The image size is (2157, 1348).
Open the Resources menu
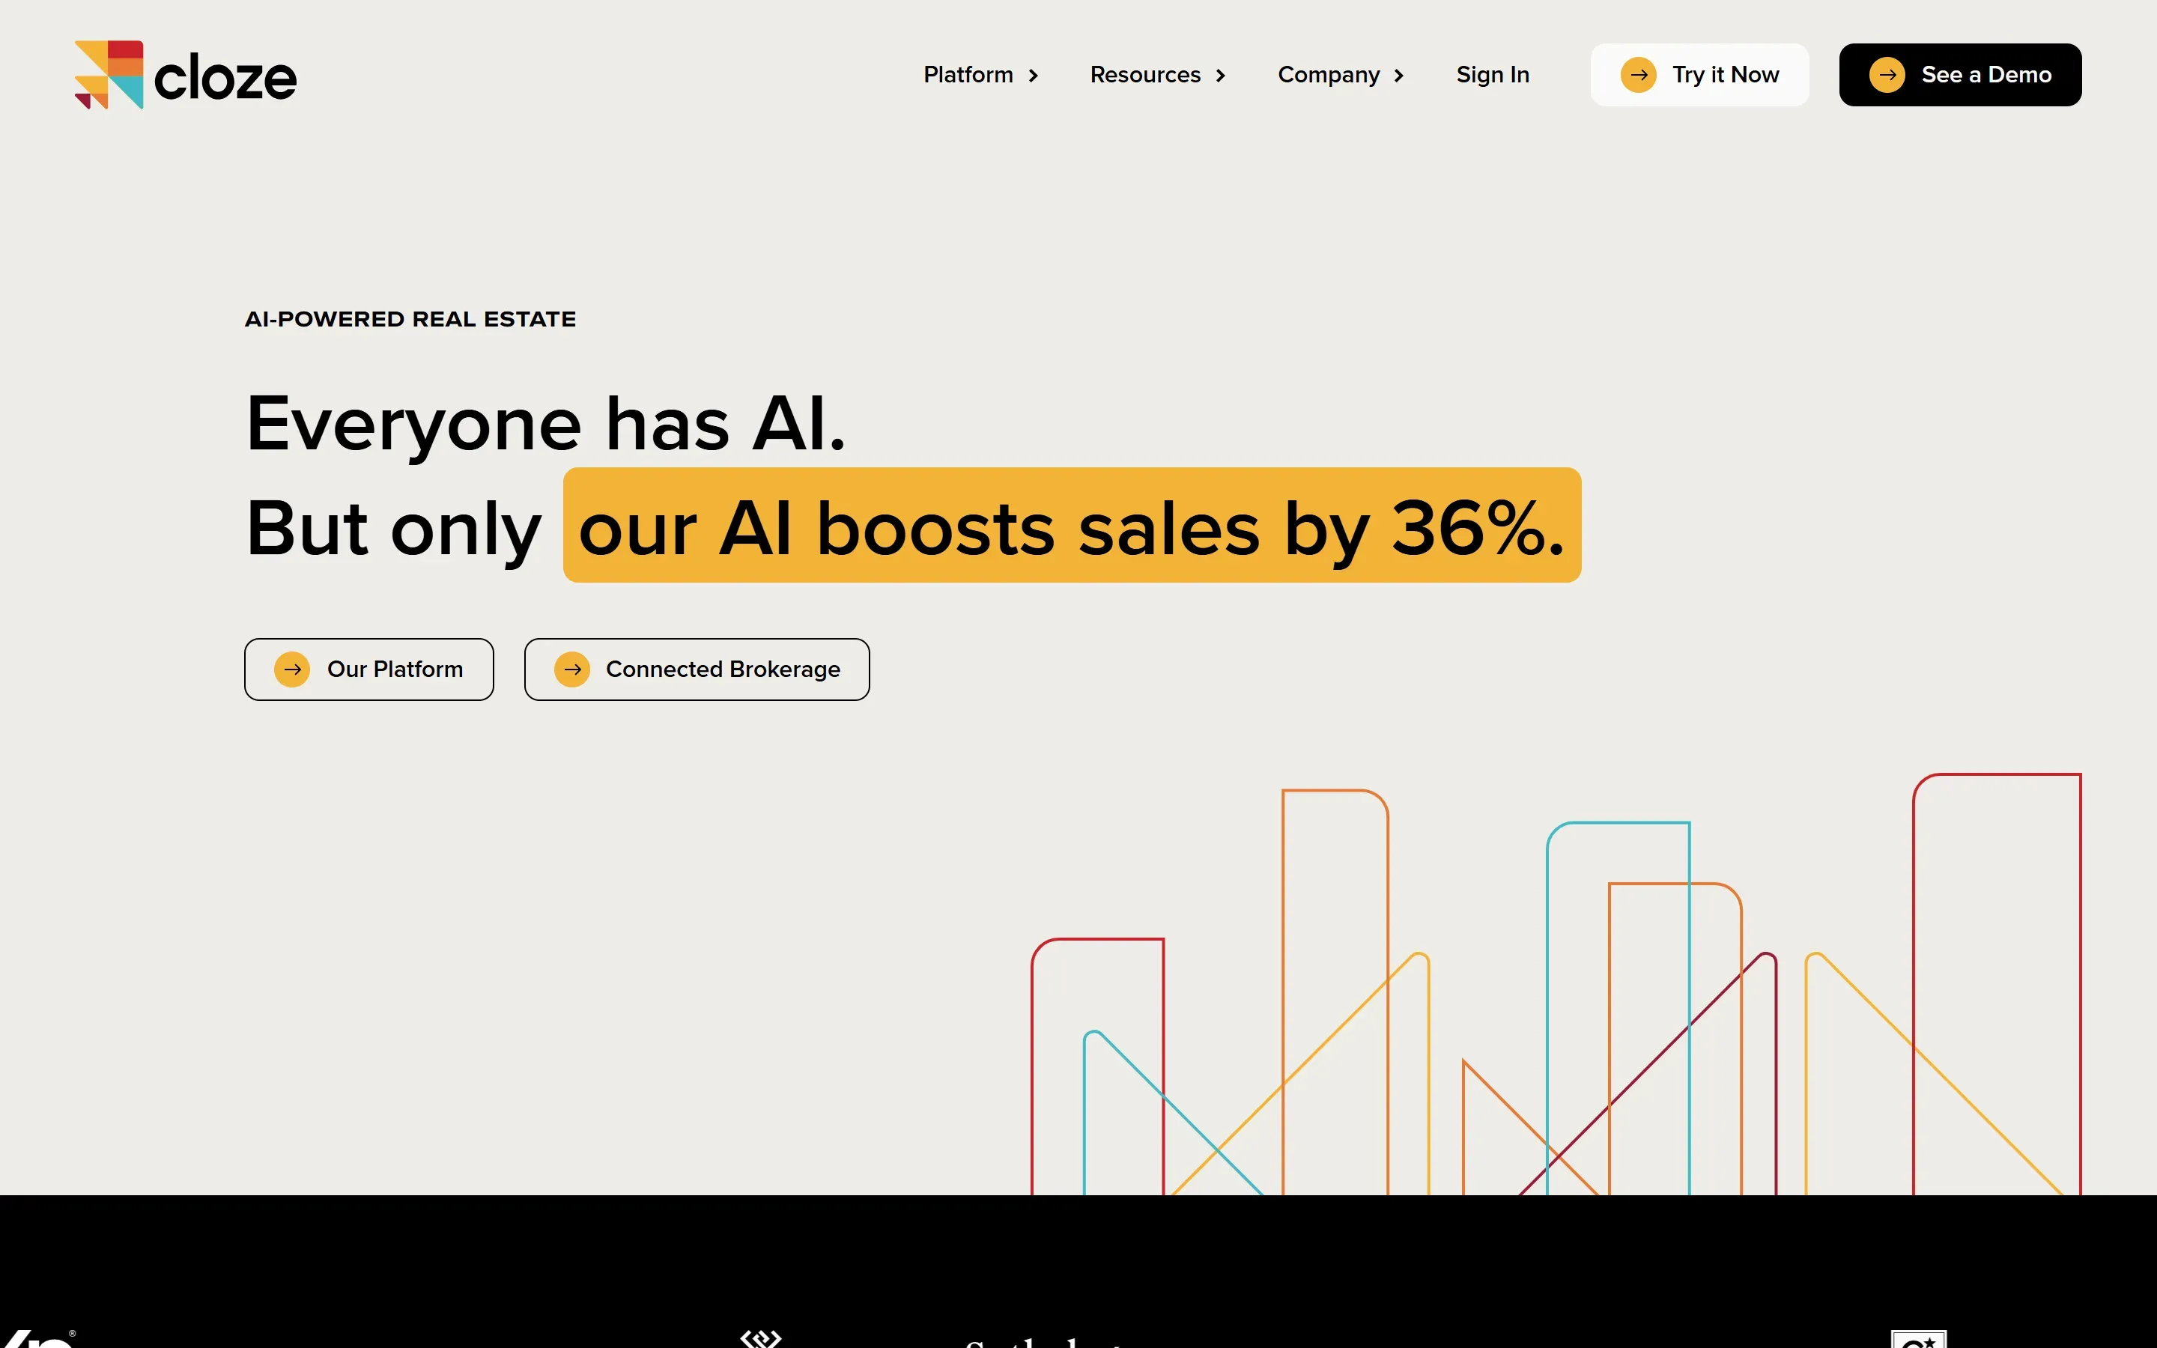tap(1145, 75)
